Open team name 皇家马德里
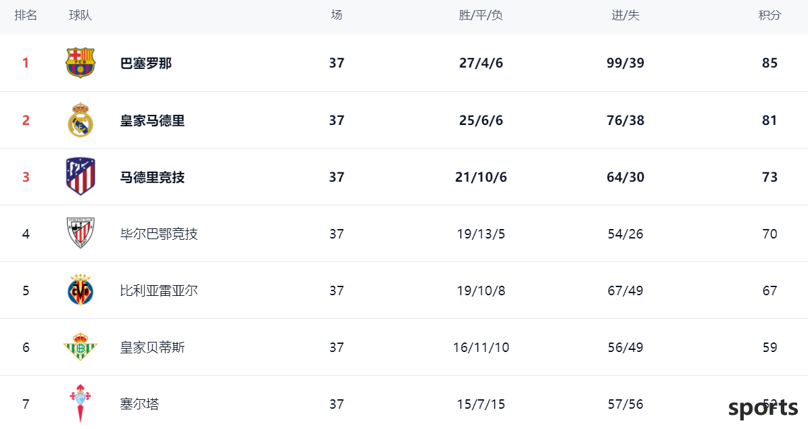This screenshot has width=808, height=429. [153, 120]
